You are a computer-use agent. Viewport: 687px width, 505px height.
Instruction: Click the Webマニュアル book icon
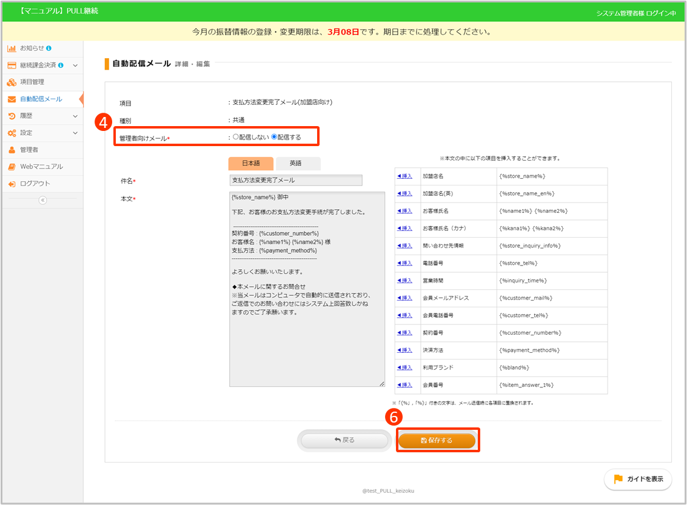click(x=12, y=167)
